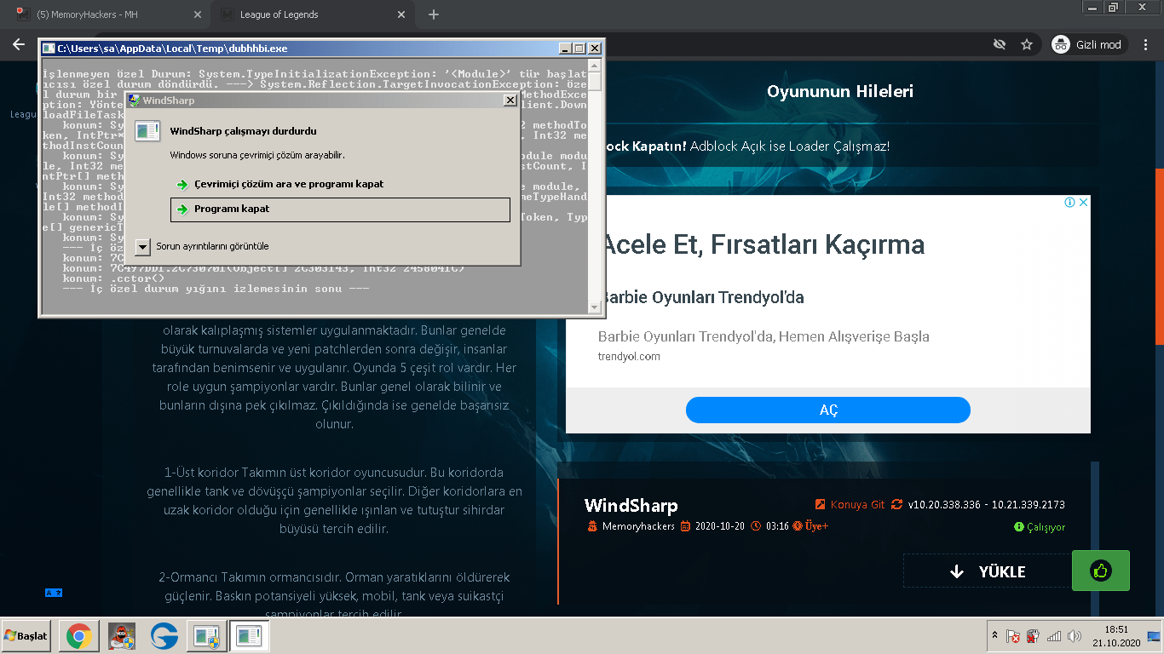Image resolution: width=1164 pixels, height=654 pixels.
Task: Click the YÜKLE download button
Action: [x=987, y=571]
